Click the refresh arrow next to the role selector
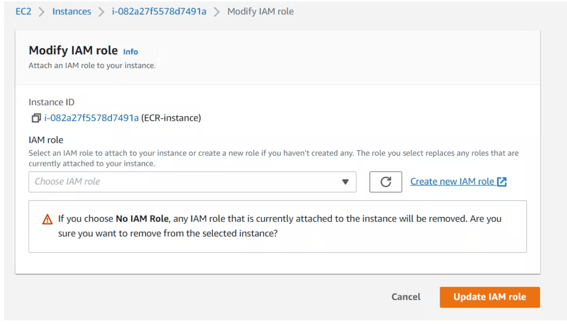This screenshot has width=567, height=324. [385, 182]
